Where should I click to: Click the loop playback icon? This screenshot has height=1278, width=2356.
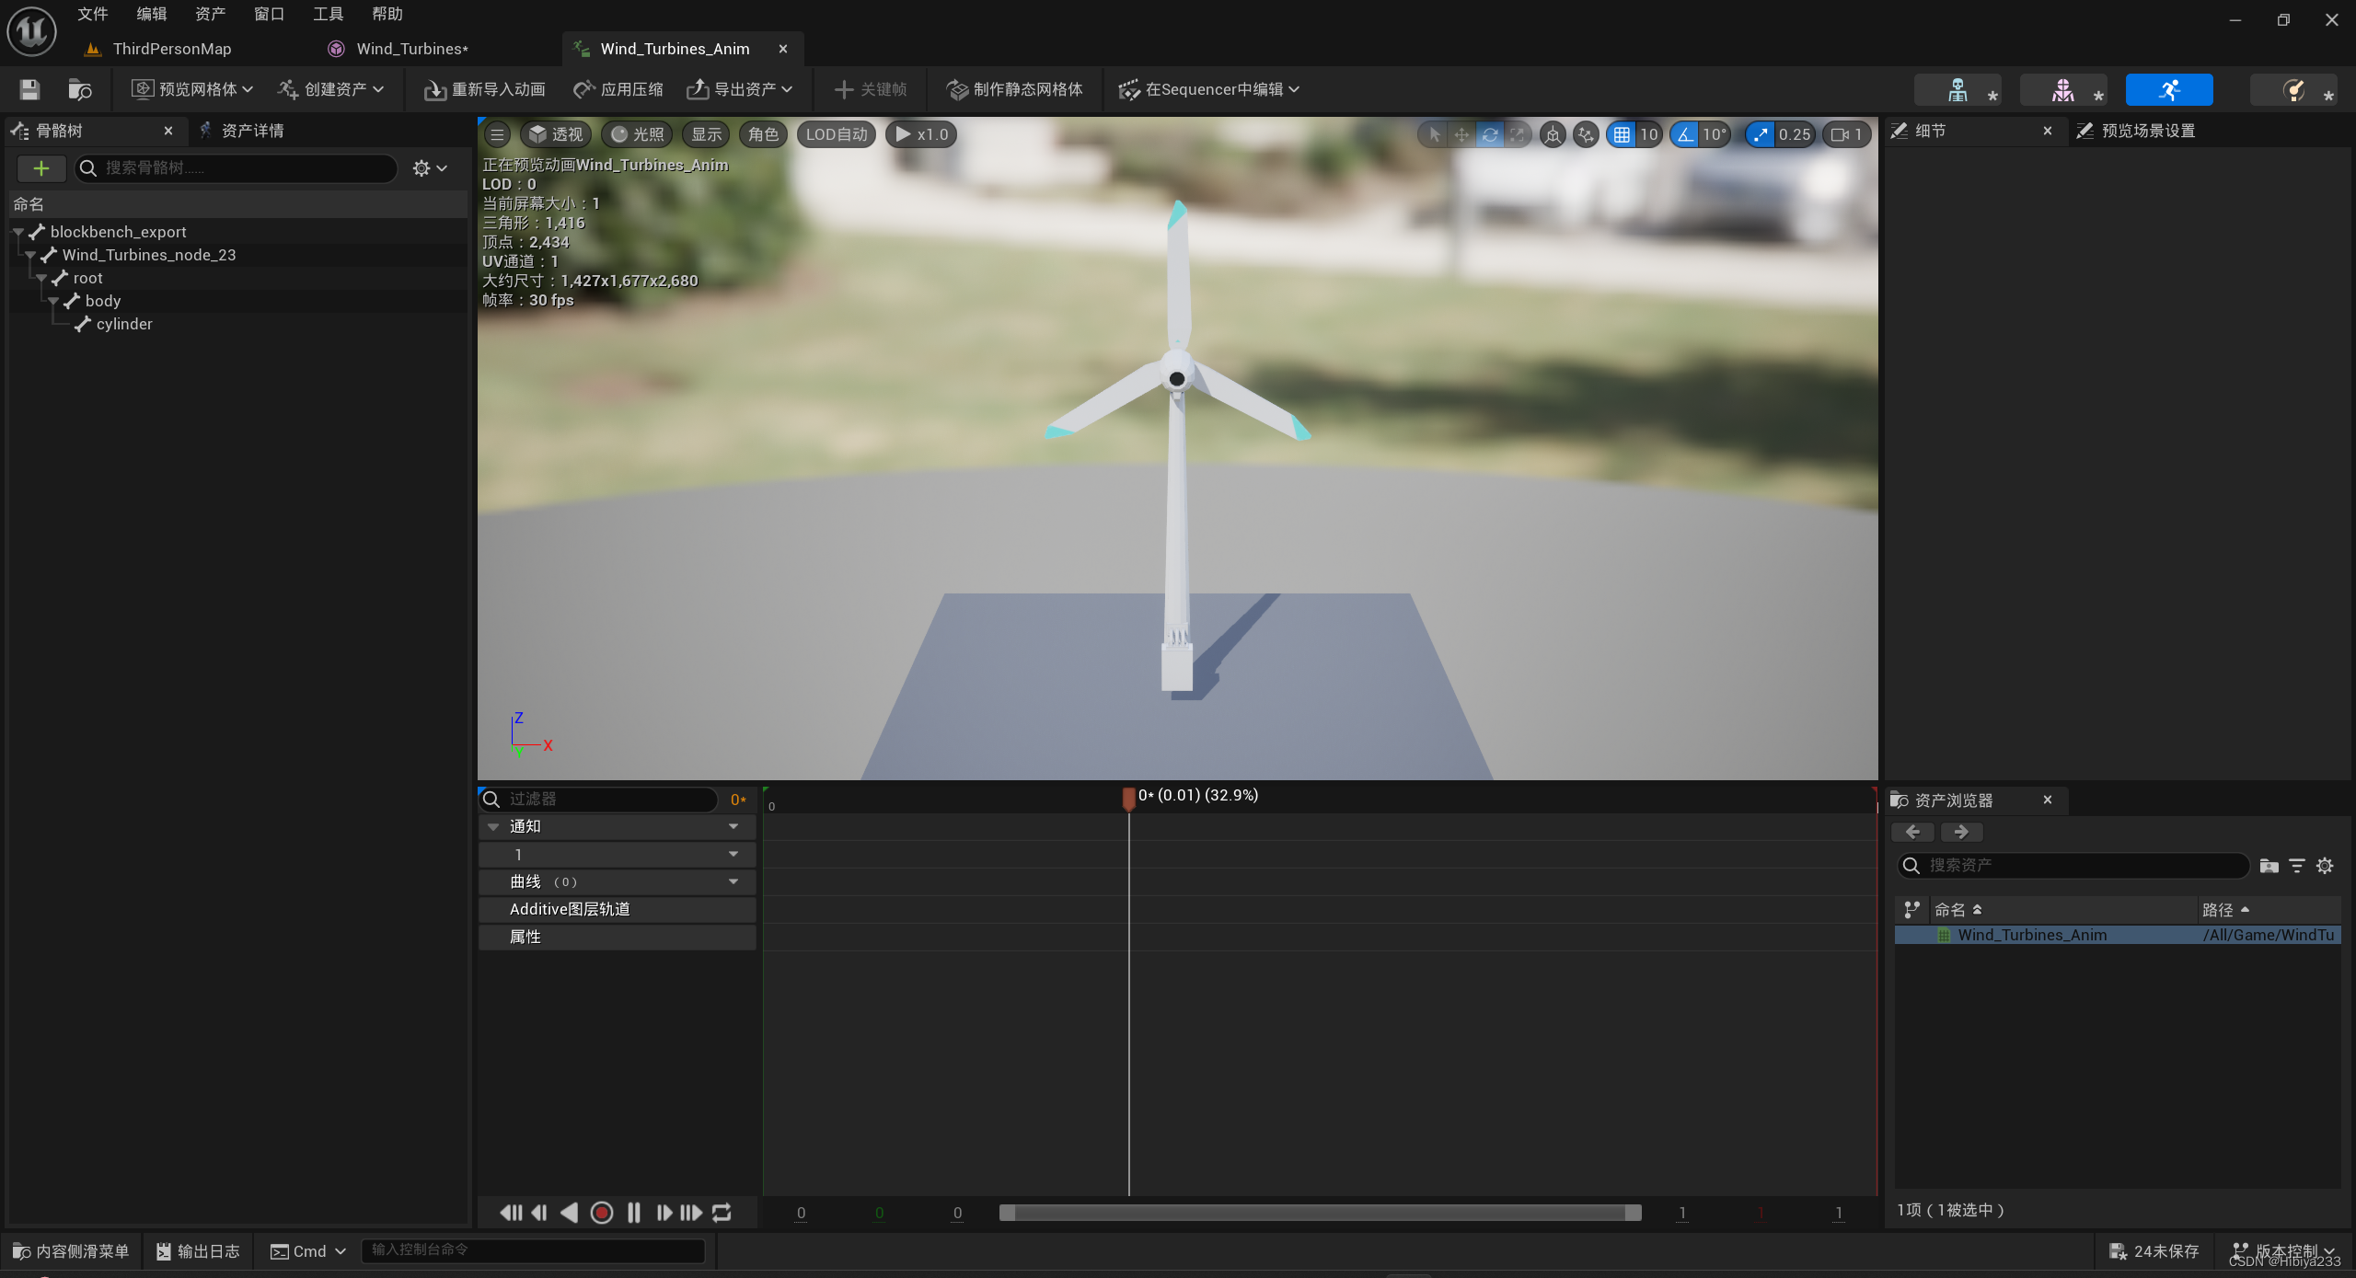[722, 1213]
